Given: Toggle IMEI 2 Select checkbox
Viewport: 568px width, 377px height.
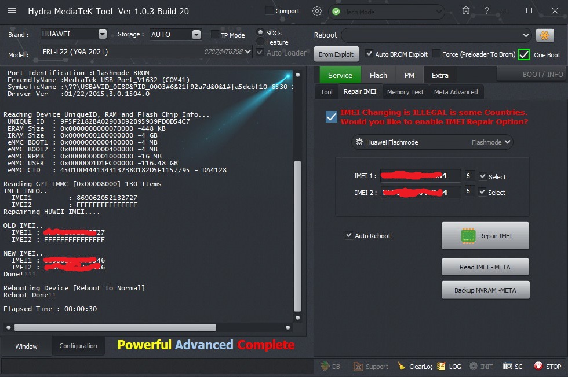Looking at the screenshot, I should click(482, 191).
